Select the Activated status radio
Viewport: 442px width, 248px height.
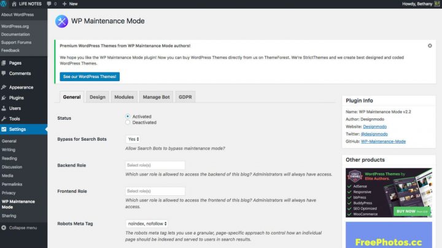pos(128,116)
